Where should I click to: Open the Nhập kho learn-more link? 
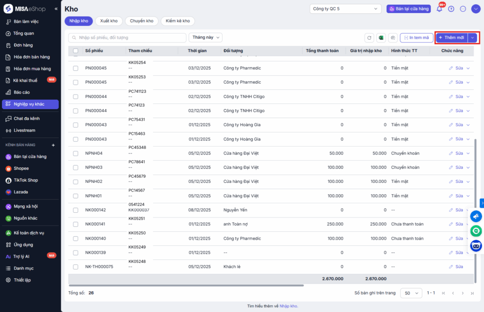click(x=288, y=306)
